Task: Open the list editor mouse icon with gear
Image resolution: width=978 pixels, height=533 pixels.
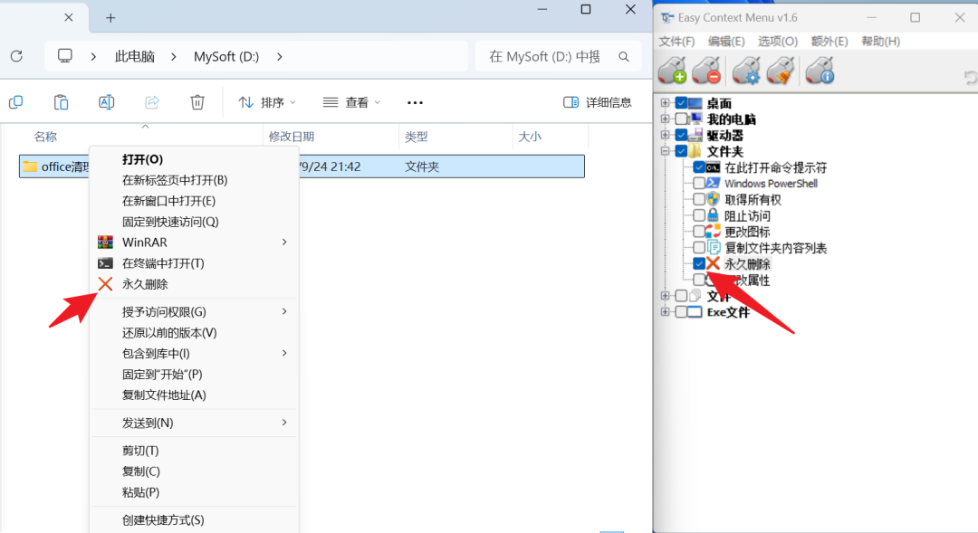Action: (x=746, y=70)
